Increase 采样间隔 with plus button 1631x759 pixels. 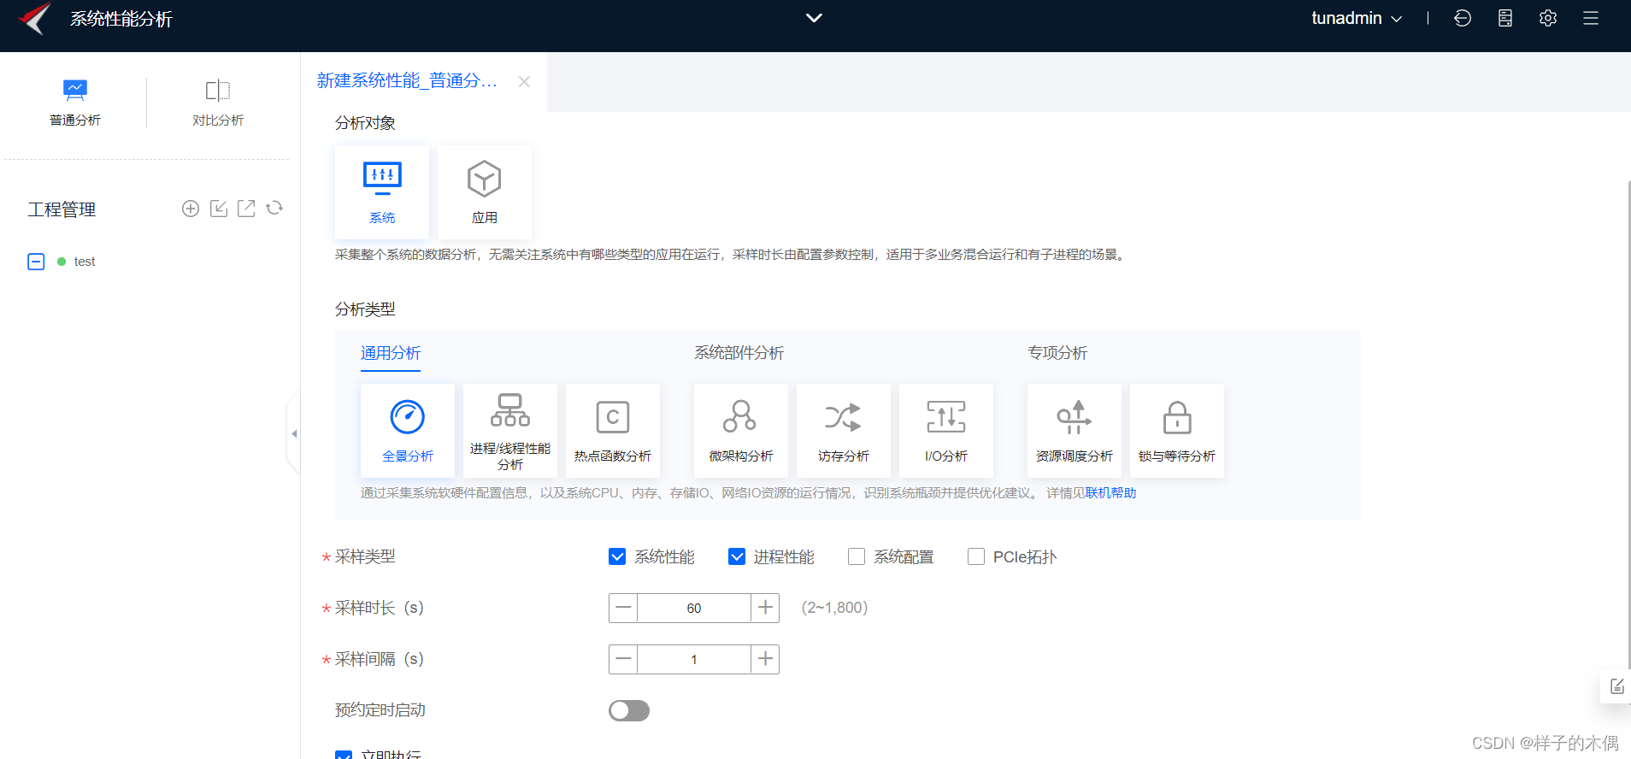(765, 659)
